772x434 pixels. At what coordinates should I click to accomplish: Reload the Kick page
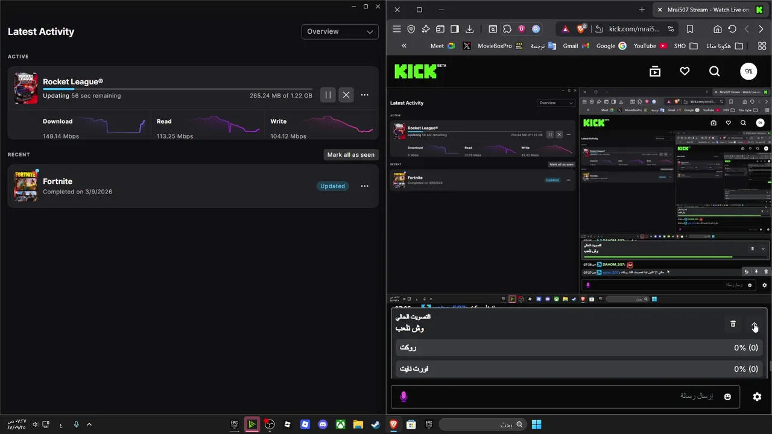732,29
